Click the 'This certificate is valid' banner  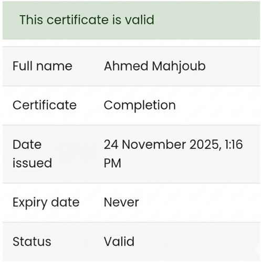(131, 20)
